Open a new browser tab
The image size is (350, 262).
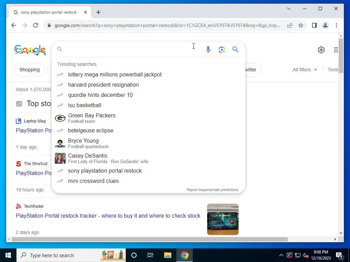click(x=98, y=12)
